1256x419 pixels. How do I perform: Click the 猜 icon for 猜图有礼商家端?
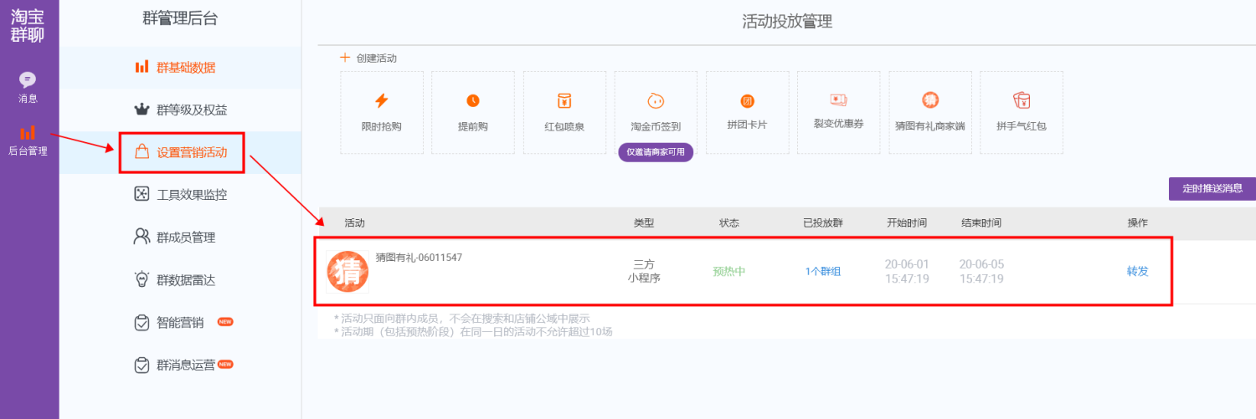pyautogui.click(x=930, y=100)
